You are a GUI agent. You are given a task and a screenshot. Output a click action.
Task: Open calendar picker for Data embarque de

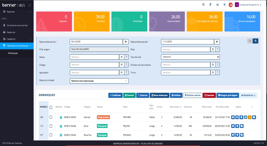pos(126,42)
